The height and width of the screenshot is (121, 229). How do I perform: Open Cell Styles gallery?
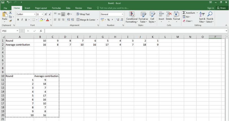coord(152,17)
